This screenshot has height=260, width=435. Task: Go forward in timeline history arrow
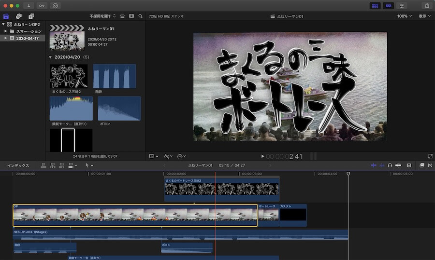tap(270, 165)
